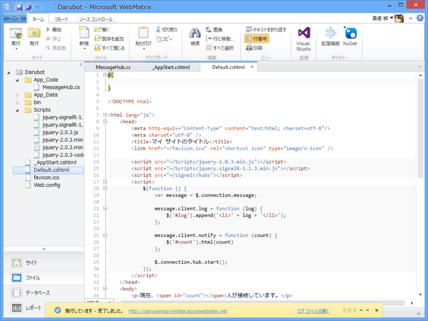The height and width of the screenshot is (321, 428).
Task: Collapse code fold at line 17 script
Action: click(x=105, y=182)
